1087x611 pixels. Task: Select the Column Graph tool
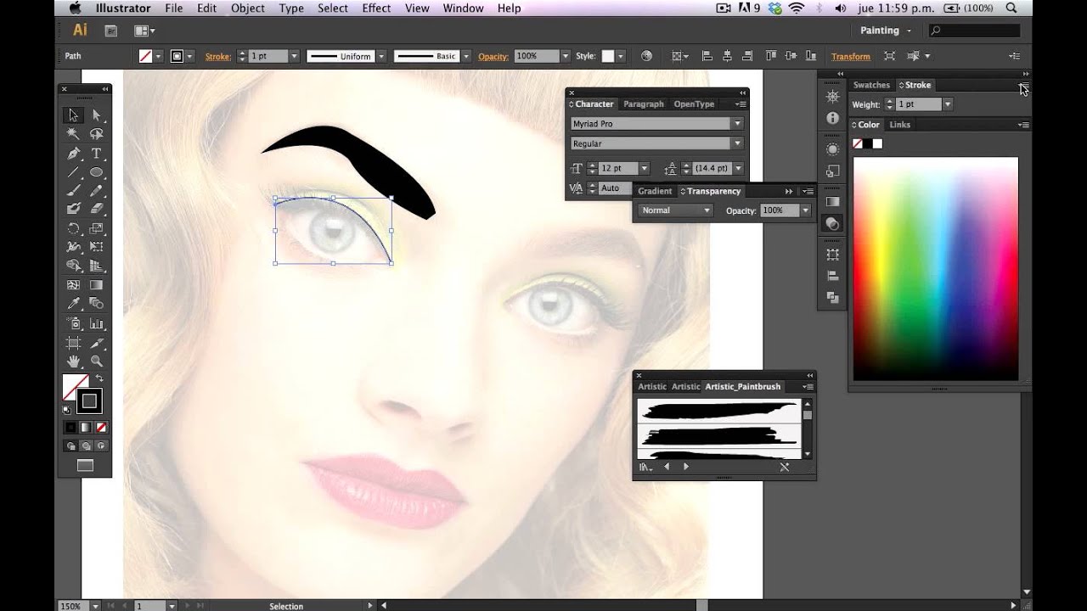click(96, 323)
